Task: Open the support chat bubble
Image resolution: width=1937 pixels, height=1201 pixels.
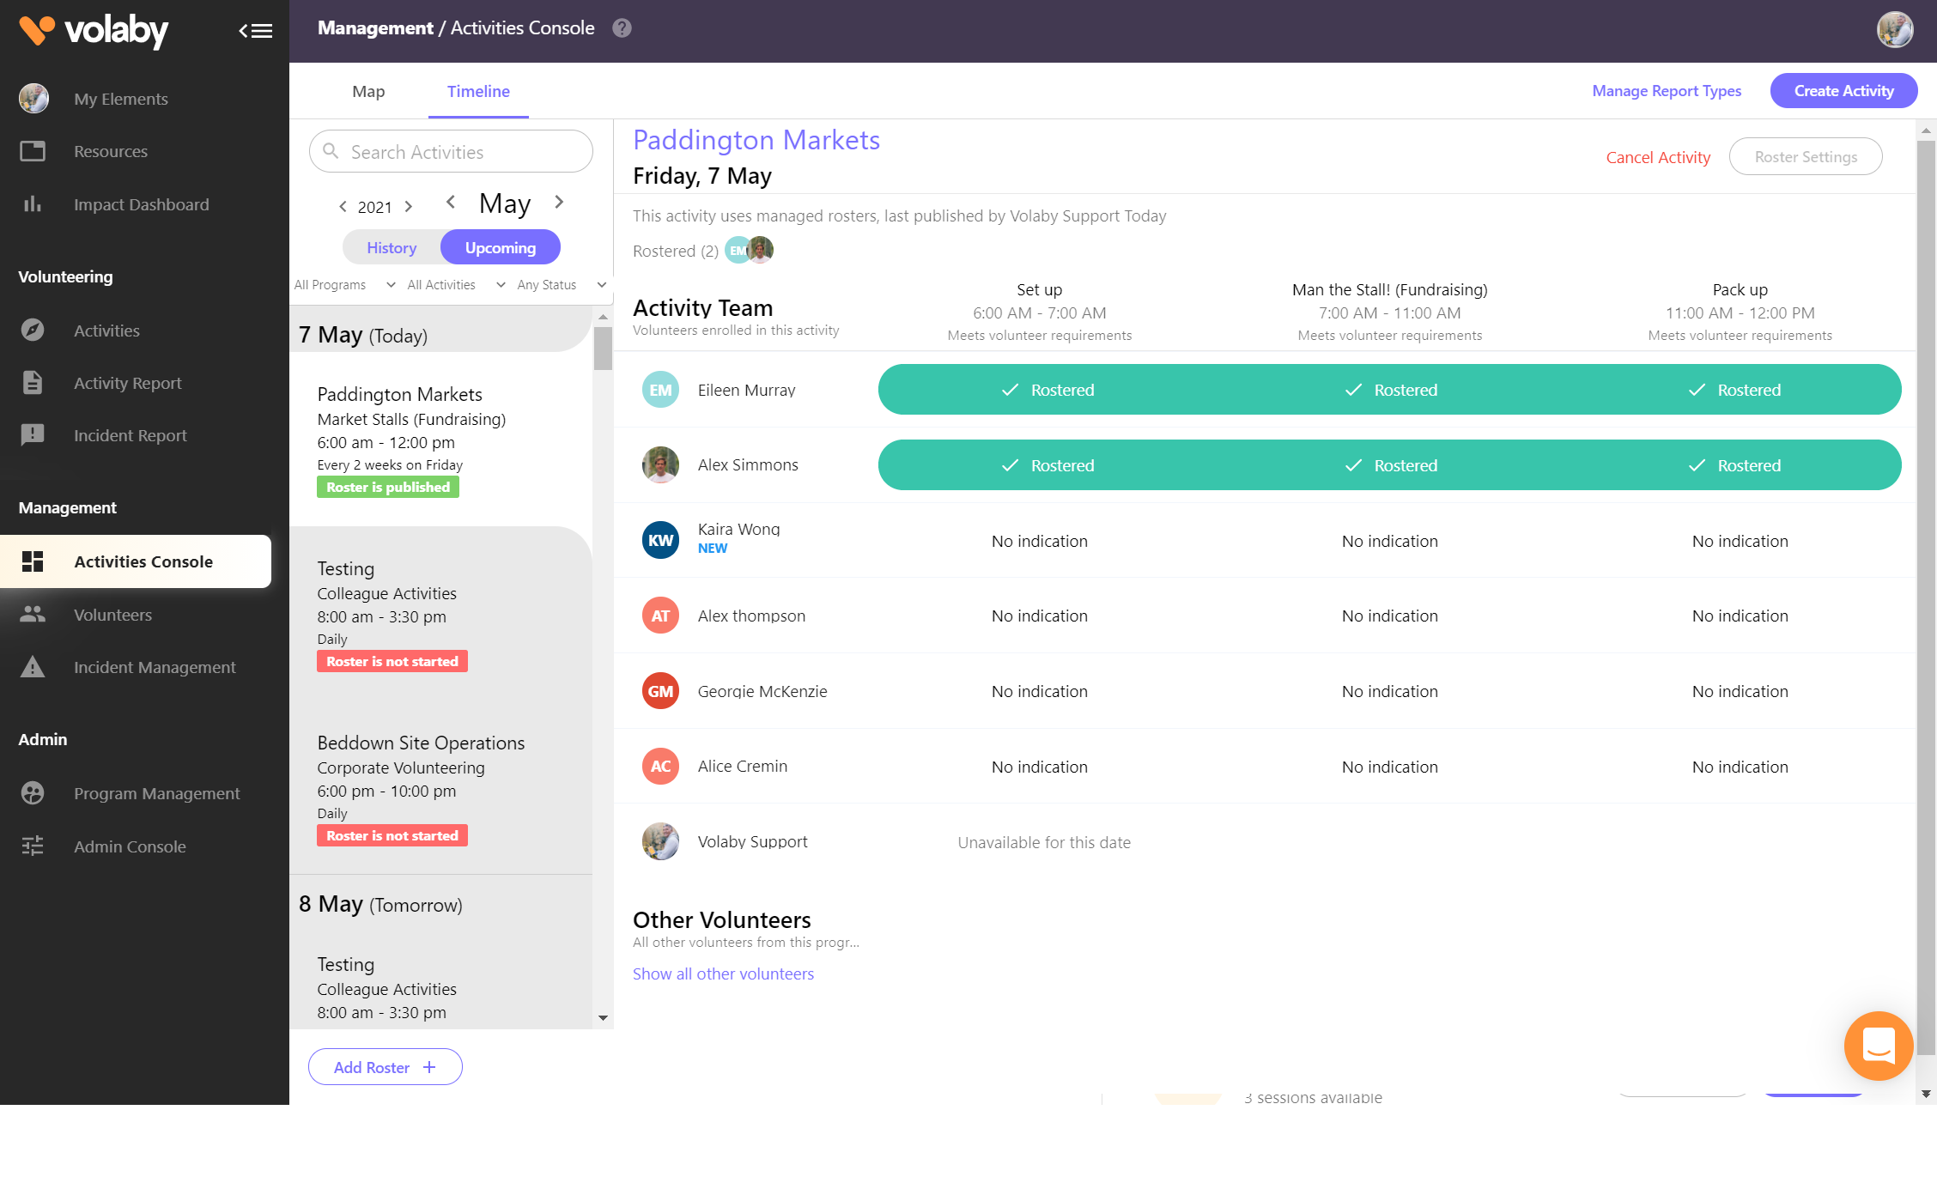Action: pos(1879,1046)
